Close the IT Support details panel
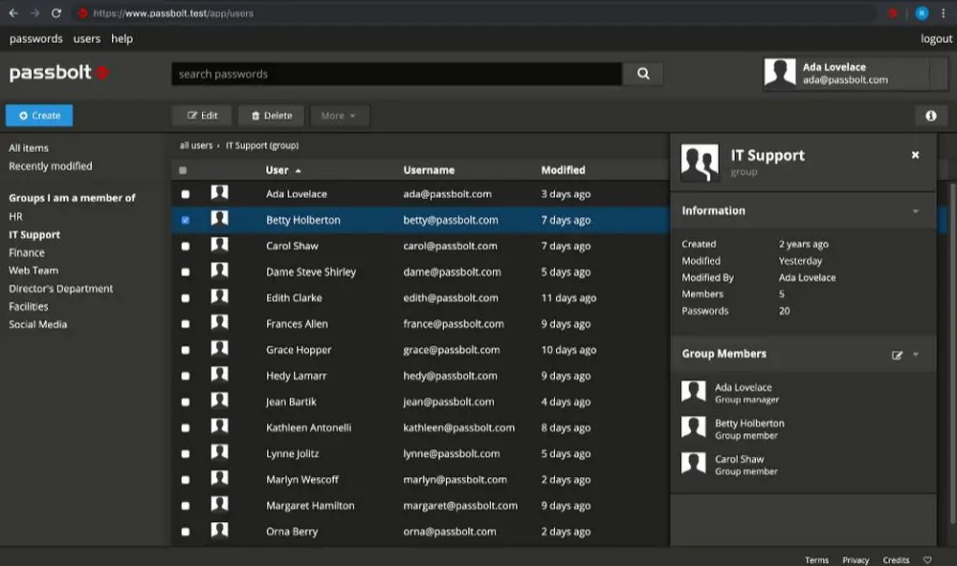The height and width of the screenshot is (566, 957). (x=915, y=155)
